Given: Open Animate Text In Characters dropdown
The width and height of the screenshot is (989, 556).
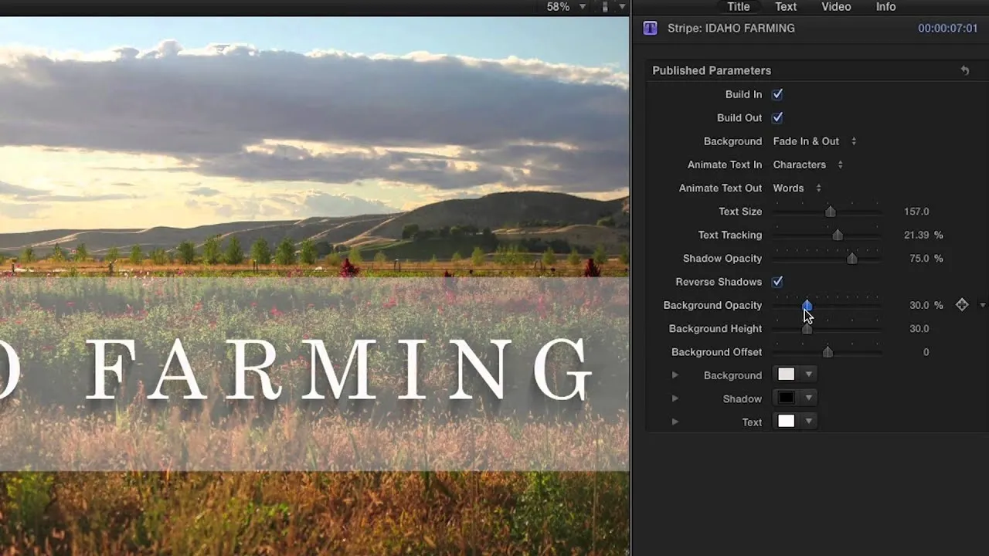Looking at the screenshot, I should coord(807,164).
